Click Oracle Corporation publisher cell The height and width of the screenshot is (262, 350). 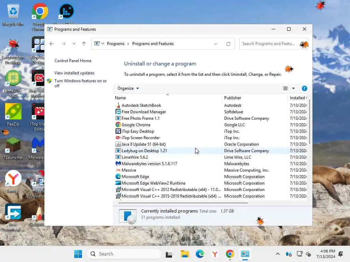[x=241, y=144]
